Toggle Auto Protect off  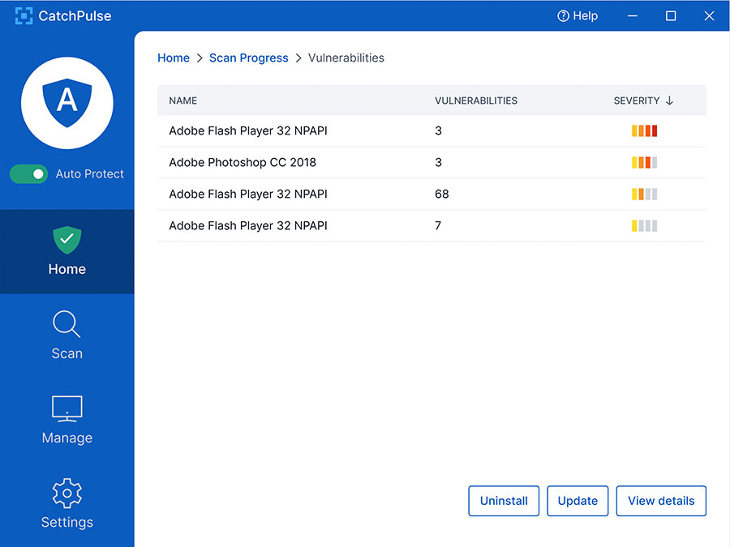pyautogui.click(x=29, y=173)
